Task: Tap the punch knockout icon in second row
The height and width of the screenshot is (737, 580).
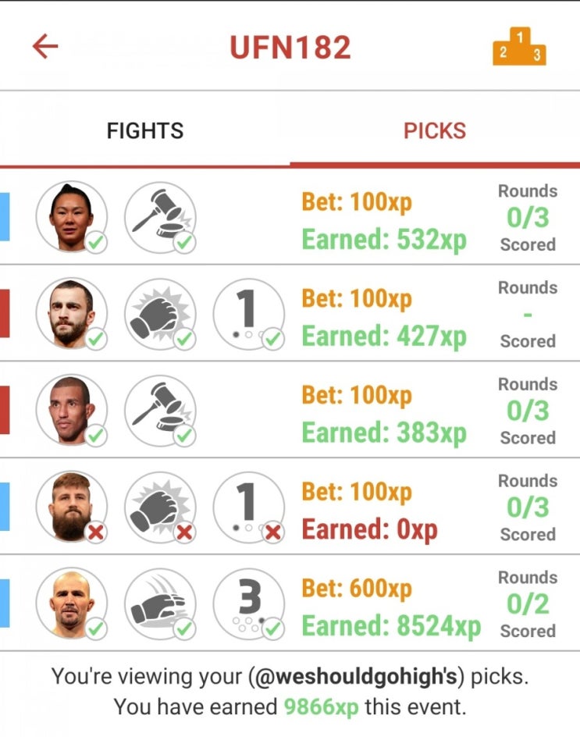Action: coord(160,314)
